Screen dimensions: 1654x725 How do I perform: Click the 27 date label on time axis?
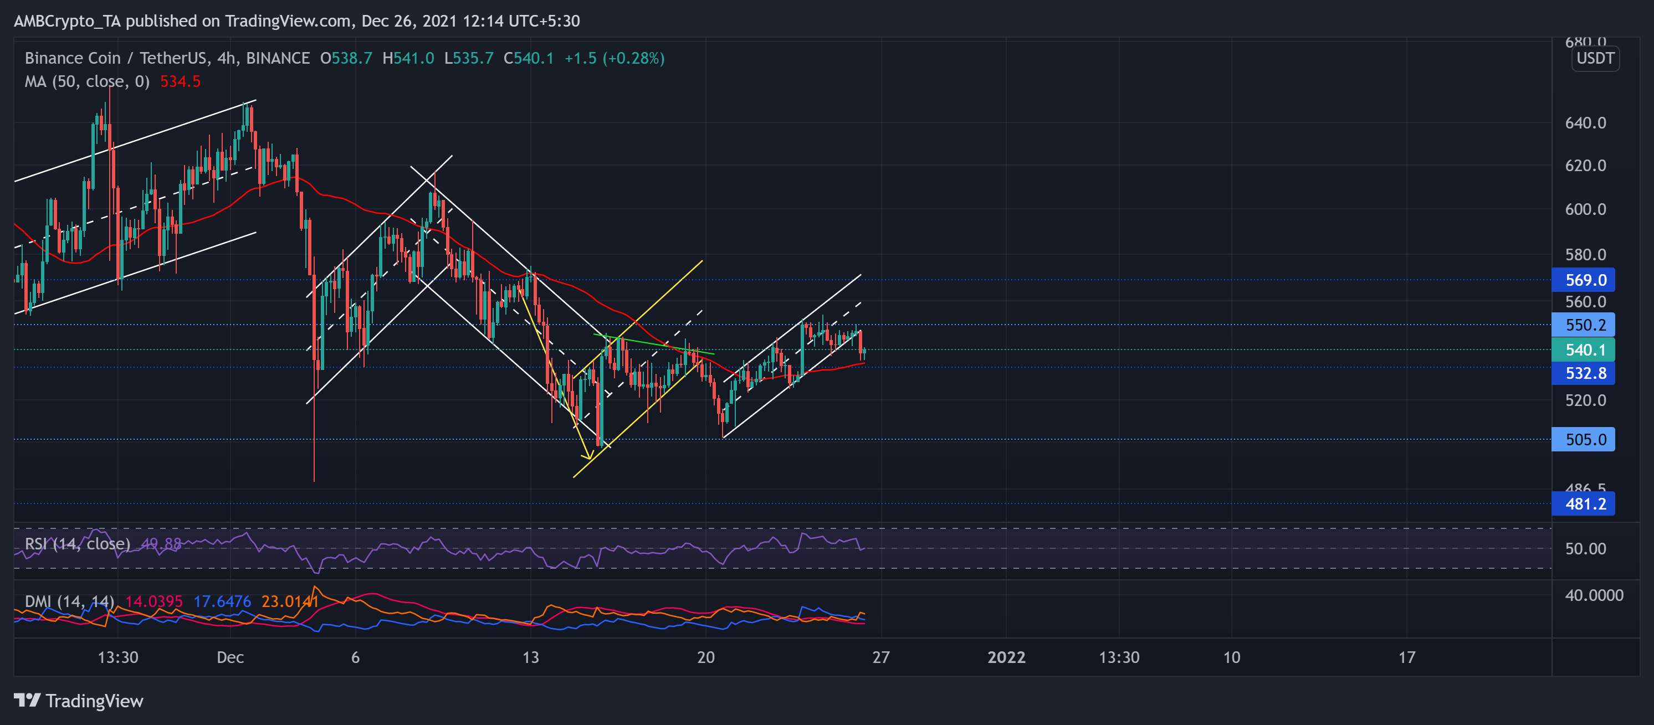pos(881,657)
